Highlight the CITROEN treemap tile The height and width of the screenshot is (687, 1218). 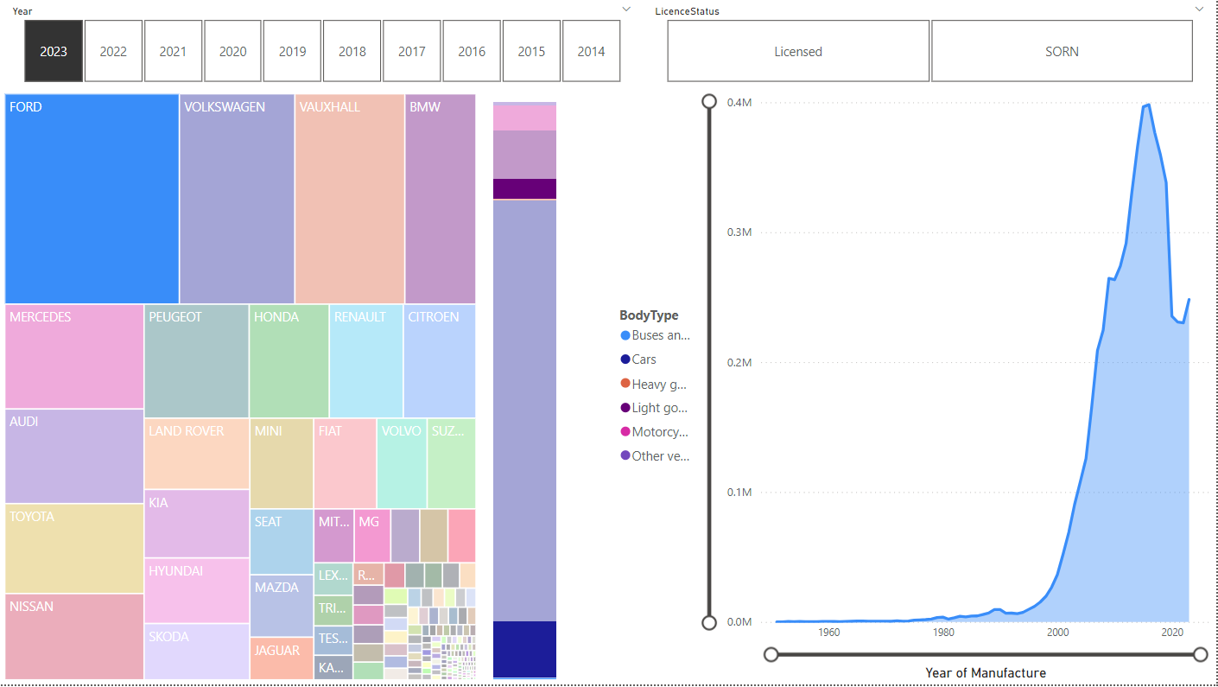point(440,361)
